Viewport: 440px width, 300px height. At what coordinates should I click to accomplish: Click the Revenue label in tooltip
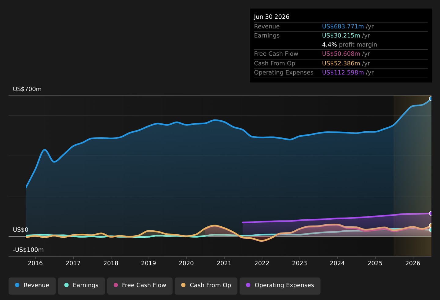[x=267, y=27]
